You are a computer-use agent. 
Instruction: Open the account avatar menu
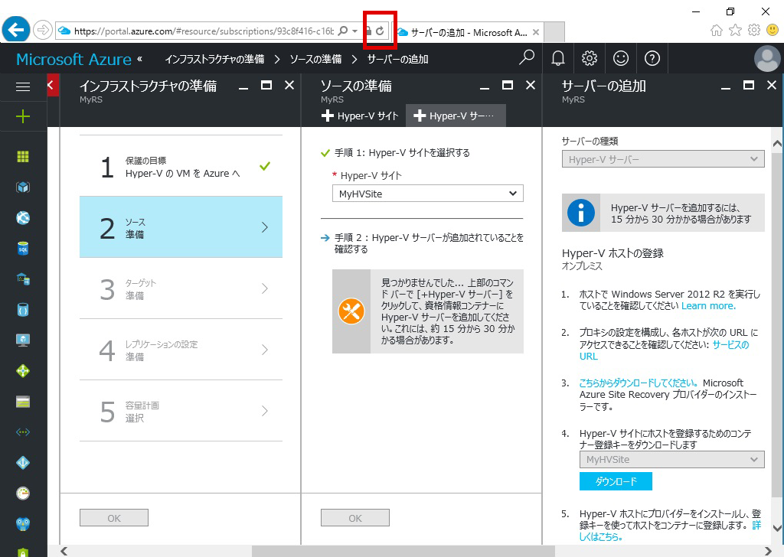coord(767,58)
